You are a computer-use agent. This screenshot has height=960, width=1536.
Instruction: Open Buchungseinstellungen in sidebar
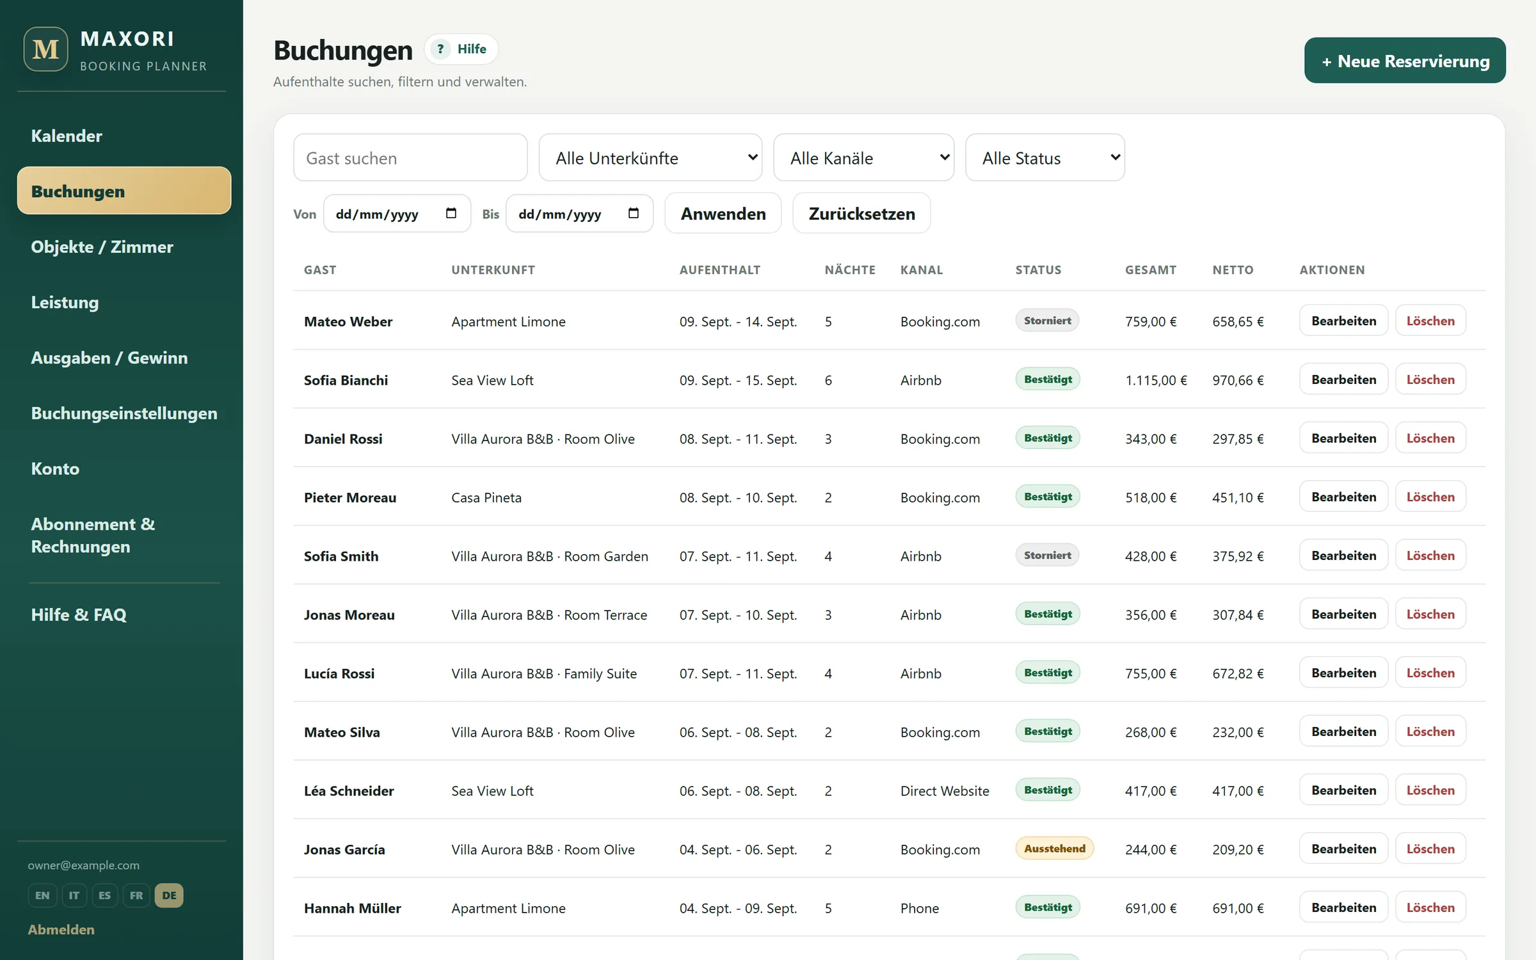point(124,413)
